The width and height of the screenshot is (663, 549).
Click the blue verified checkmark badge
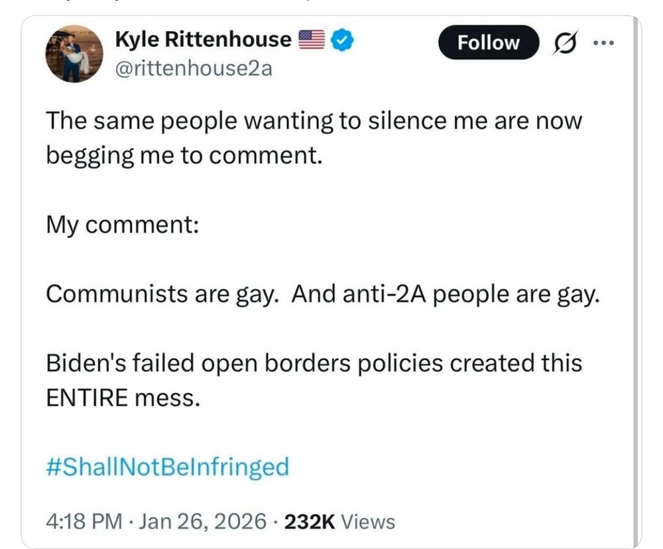(342, 41)
